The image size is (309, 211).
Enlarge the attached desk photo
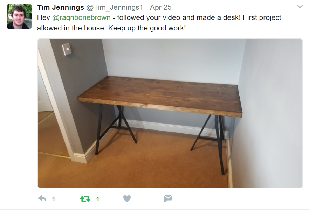point(170,113)
